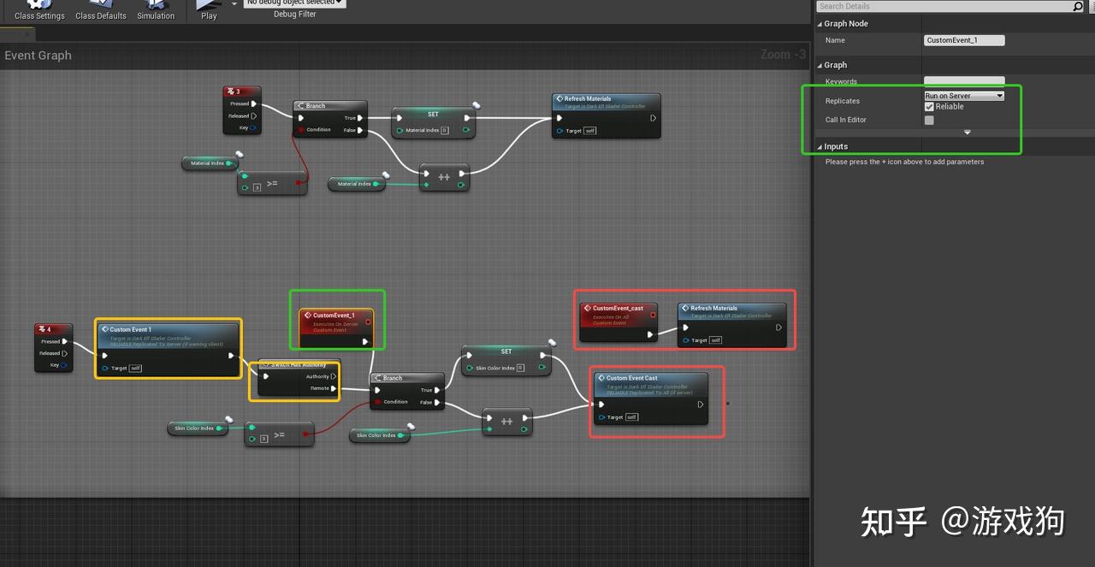The height and width of the screenshot is (567, 1095).
Task: Click the Remote output pin
Action: click(334, 388)
